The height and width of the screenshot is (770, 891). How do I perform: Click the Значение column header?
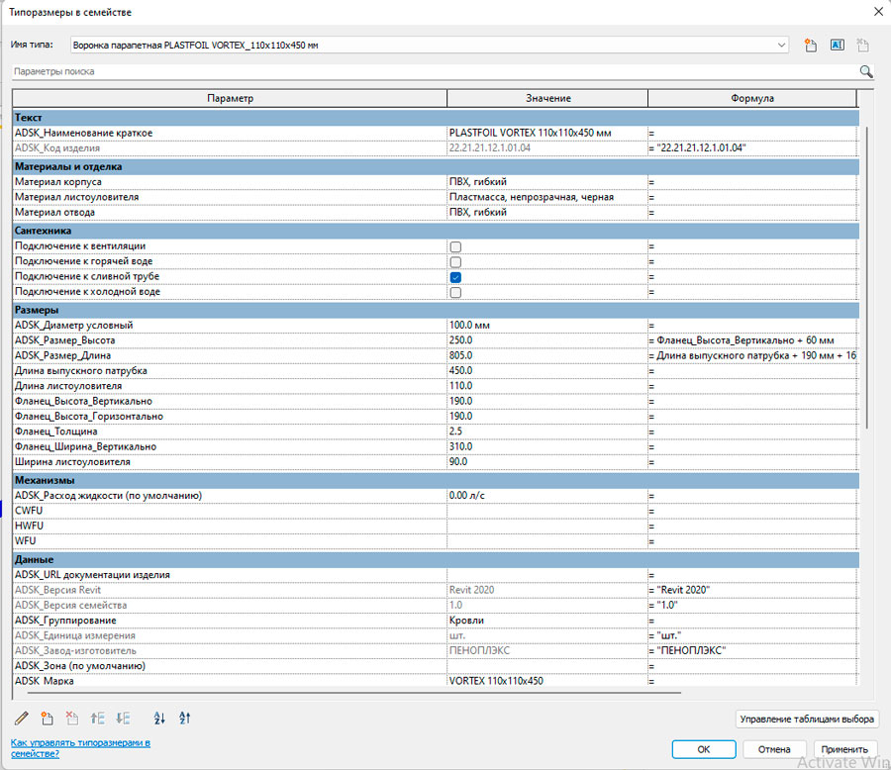click(x=547, y=98)
